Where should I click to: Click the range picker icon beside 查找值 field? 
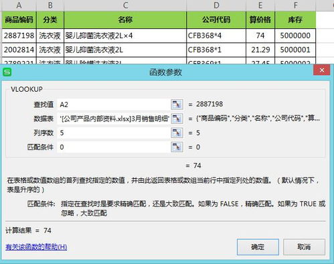(177, 105)
